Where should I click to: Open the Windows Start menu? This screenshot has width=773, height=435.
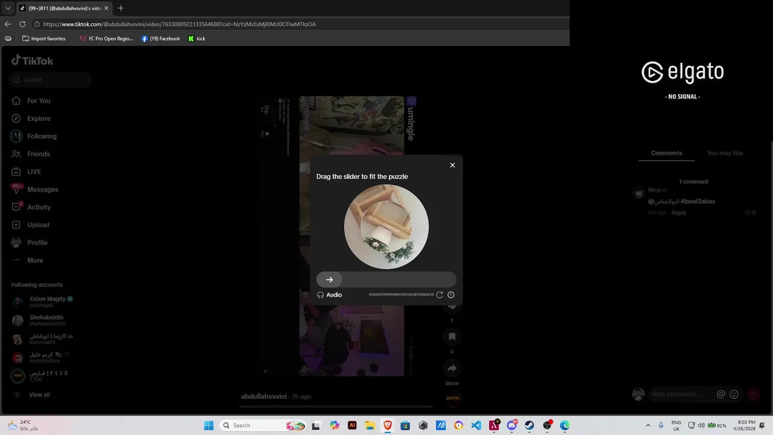(x=208, y=425)
